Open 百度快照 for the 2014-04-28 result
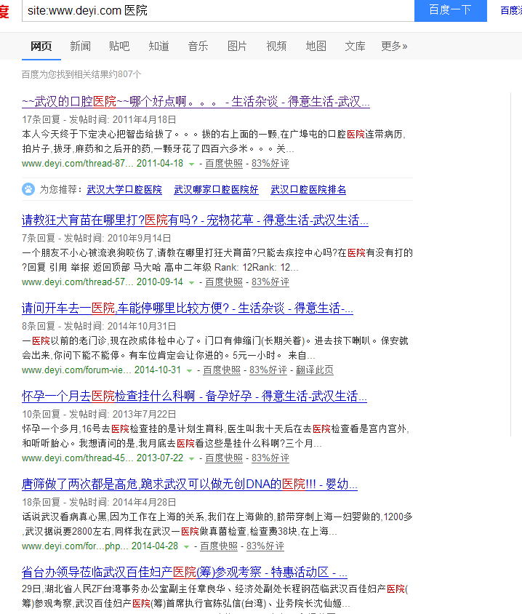The height and width of the screenshot is (614, 522). click(x=219, y=546)
